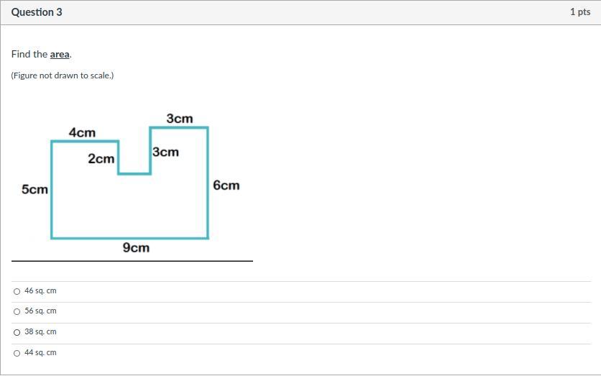
Task: Click the 2cm notch label
Action: (101, 159)
